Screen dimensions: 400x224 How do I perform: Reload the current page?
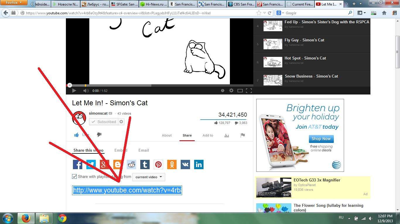pos(270,13)
